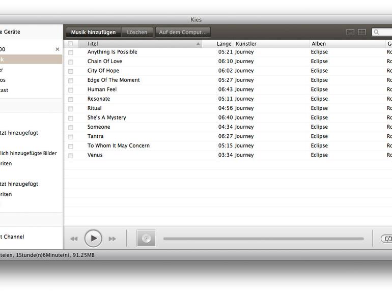Image resolution: width=392 pixels, height=294 pixels.
Task: Click Auf dem Comput... button
Action: pyautogui.click(x=183, y=32)
